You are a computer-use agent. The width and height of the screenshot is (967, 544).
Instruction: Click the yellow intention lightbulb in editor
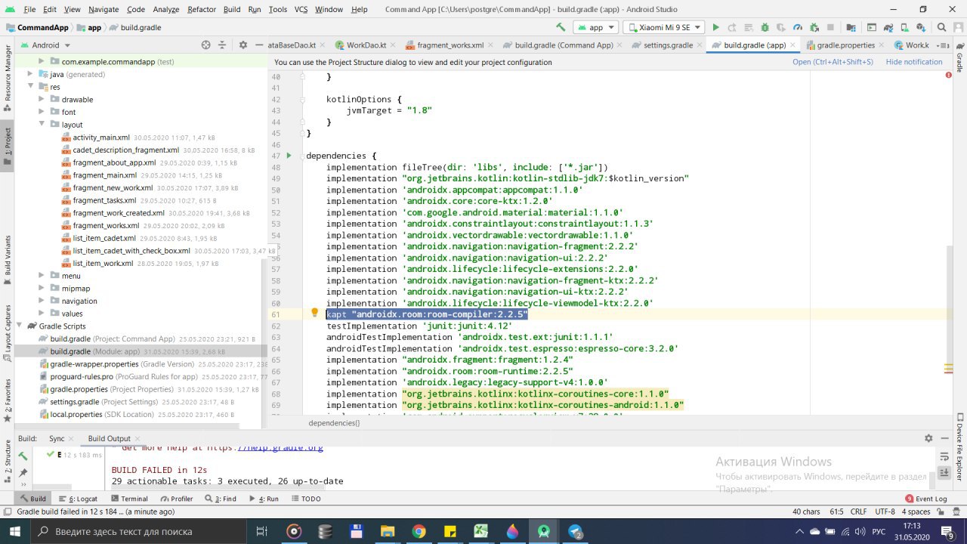click(x=315, y=313)
